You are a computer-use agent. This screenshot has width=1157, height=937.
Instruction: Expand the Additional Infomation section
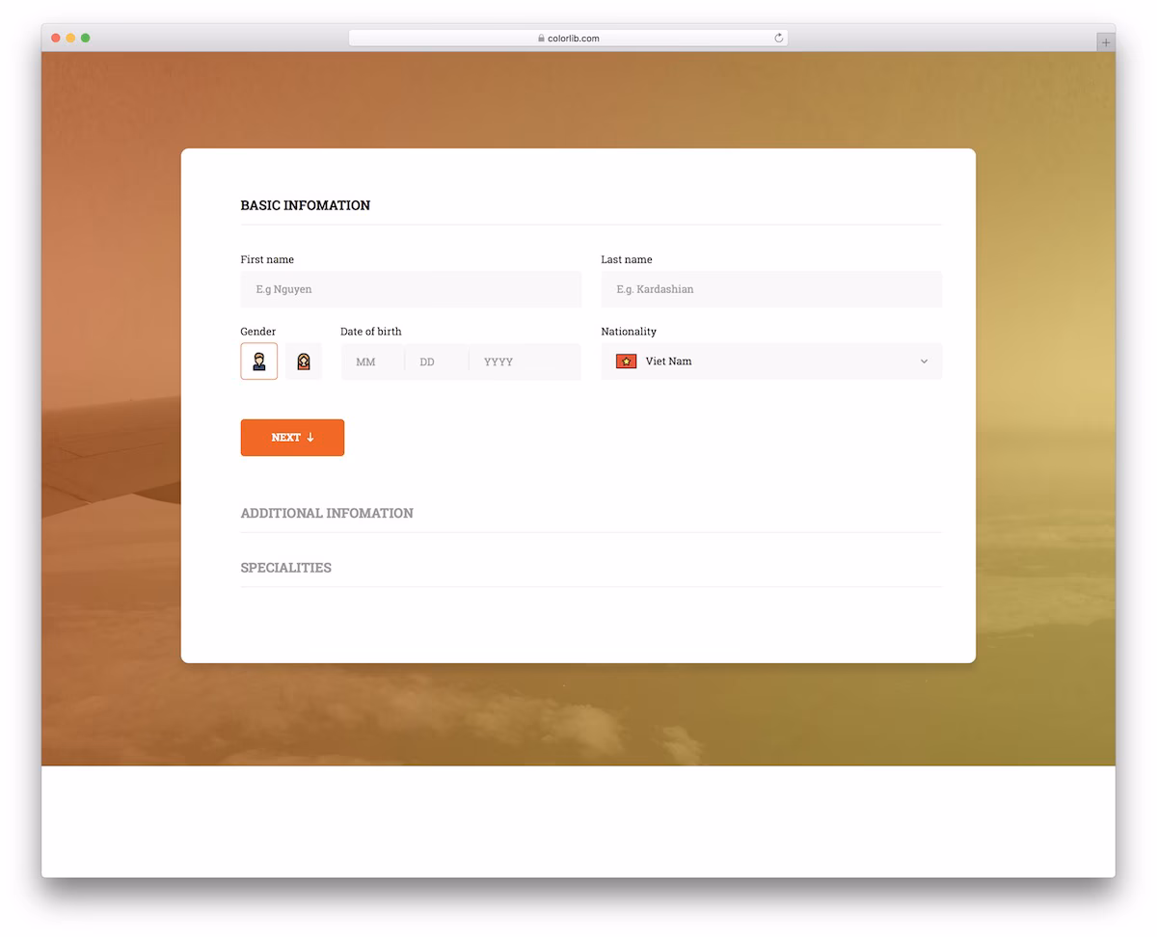click(327, 513)
